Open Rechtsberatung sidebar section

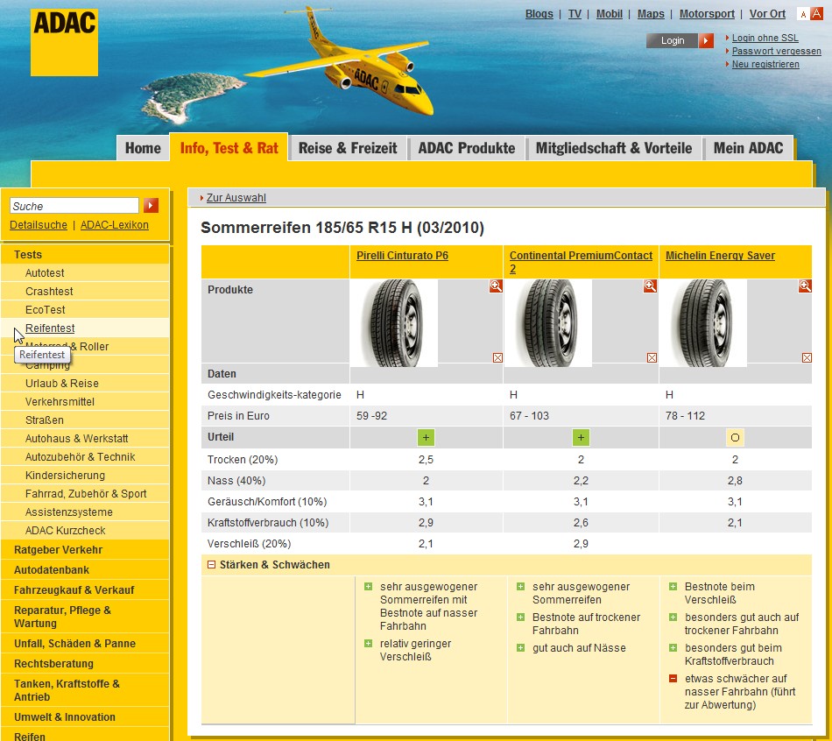click(85, 664)
